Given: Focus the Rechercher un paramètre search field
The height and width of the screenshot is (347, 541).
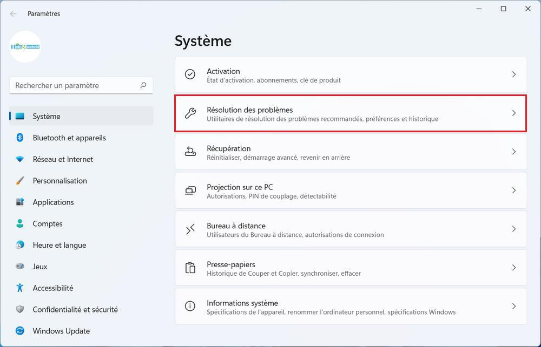Looking at the screenshot, I should click(x=81, y=85).
